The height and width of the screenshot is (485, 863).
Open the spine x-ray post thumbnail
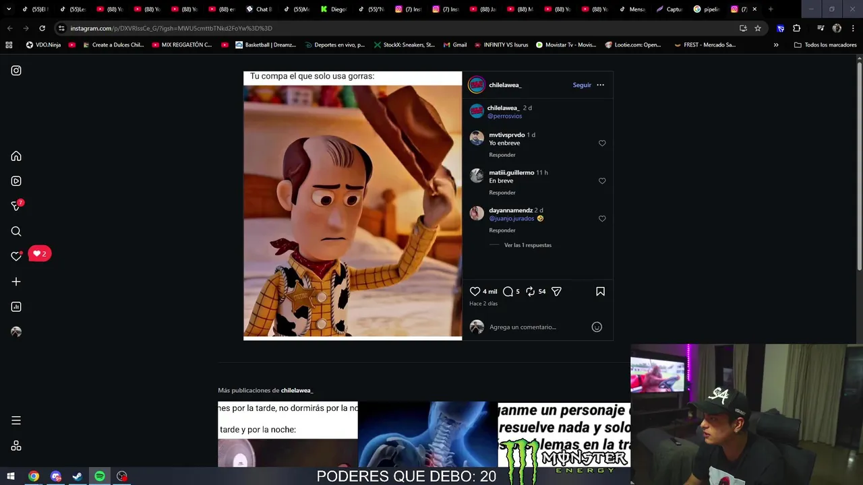click(427, 434)
